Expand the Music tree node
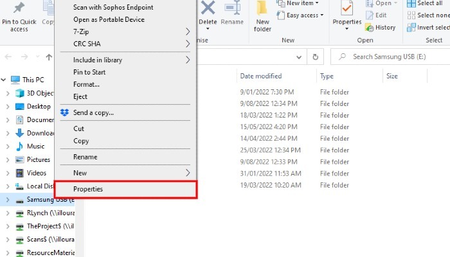 click(x=8, y=146)
